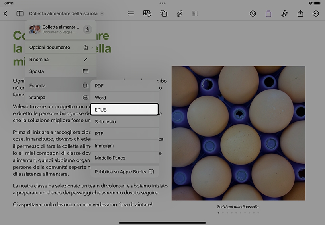Screen dimensions: 325x225
Task: Select EPUB export format
Action: coord(125,110)
